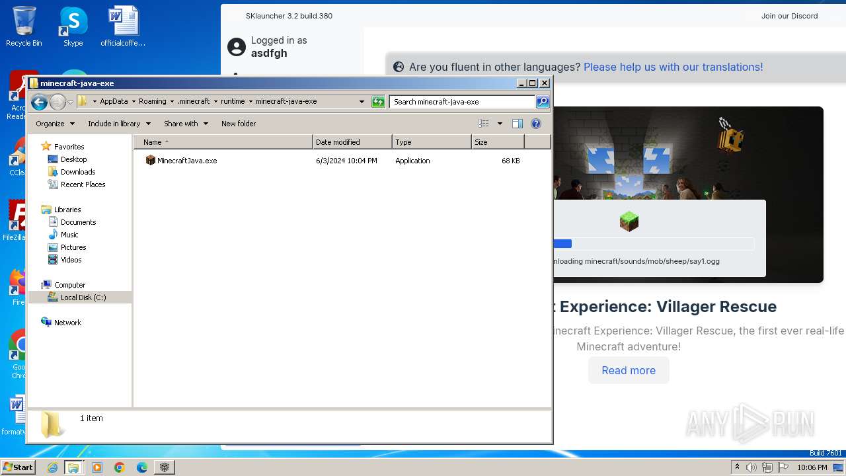Open the Start menu
The height and width of the screenshot is (476, 846).
pyautogui.click(x=18, y=467)
